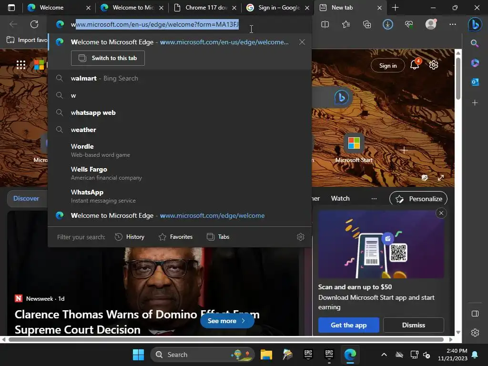This screenshot has width=488, height=366.
Task: Show hidden system tray icons chevron
Action: pyautogui.click(x=384, y=355)
